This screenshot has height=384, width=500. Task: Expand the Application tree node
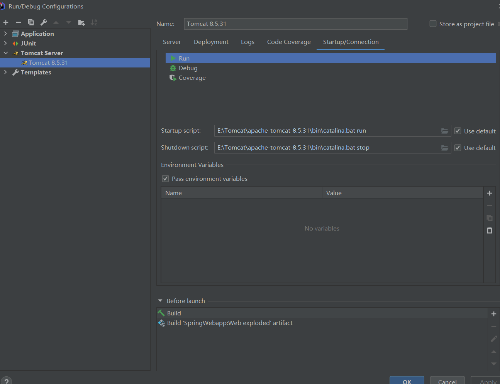coord(5,34)
